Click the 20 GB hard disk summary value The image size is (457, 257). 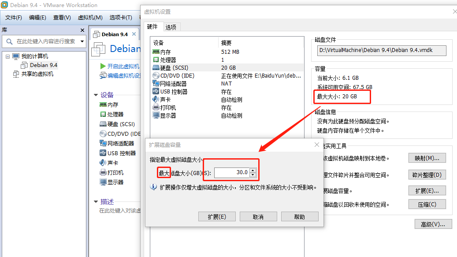click(228, 67)
